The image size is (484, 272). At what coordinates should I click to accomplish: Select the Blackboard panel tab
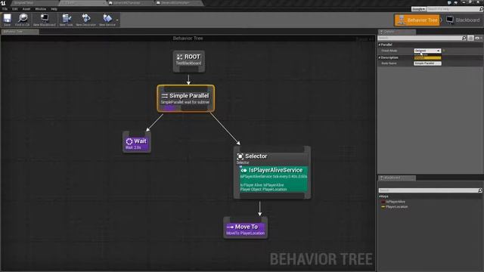pyautogui.click(x=396, y=178)
